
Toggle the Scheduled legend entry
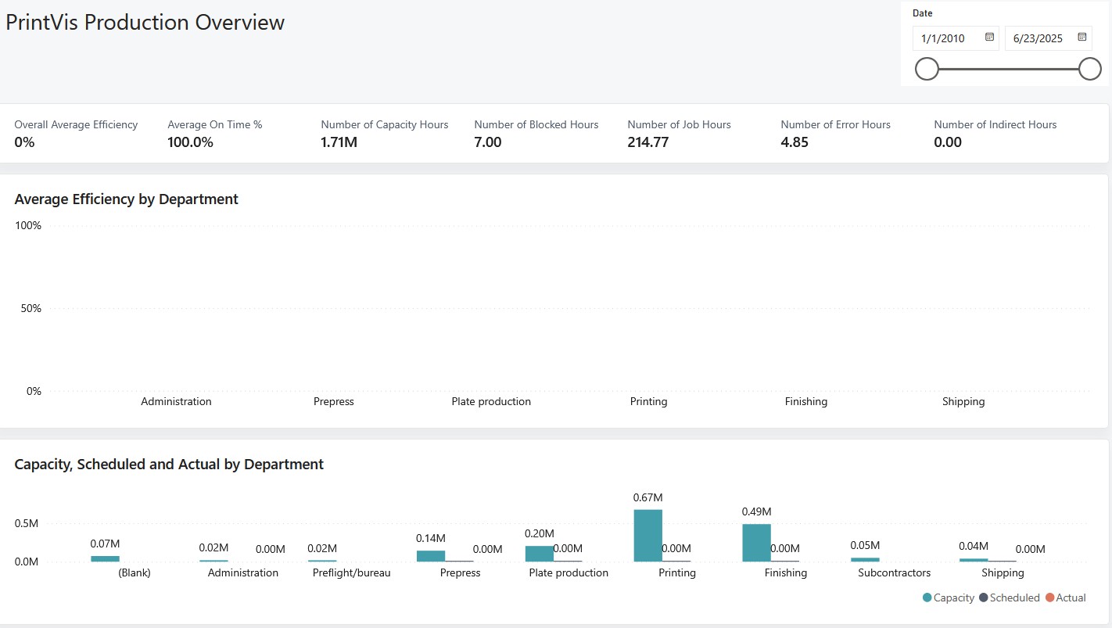(x=1009, y=597)
